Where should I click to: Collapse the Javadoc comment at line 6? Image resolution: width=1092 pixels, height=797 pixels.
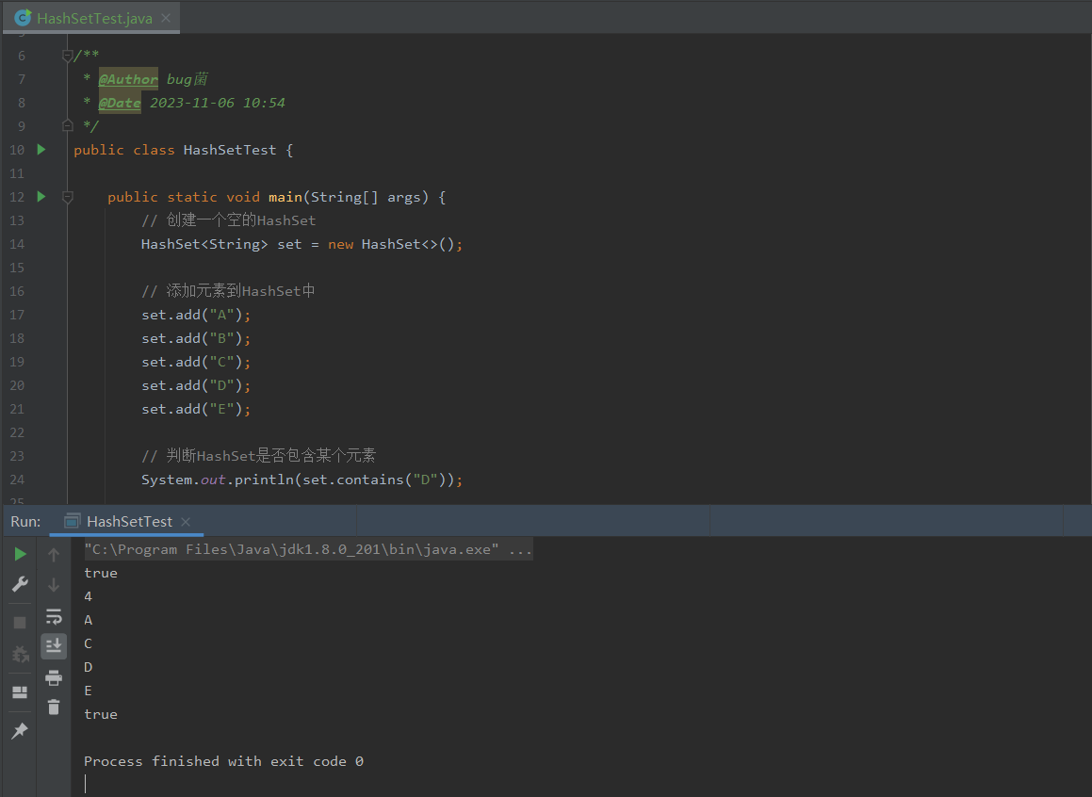coord(68,56)
